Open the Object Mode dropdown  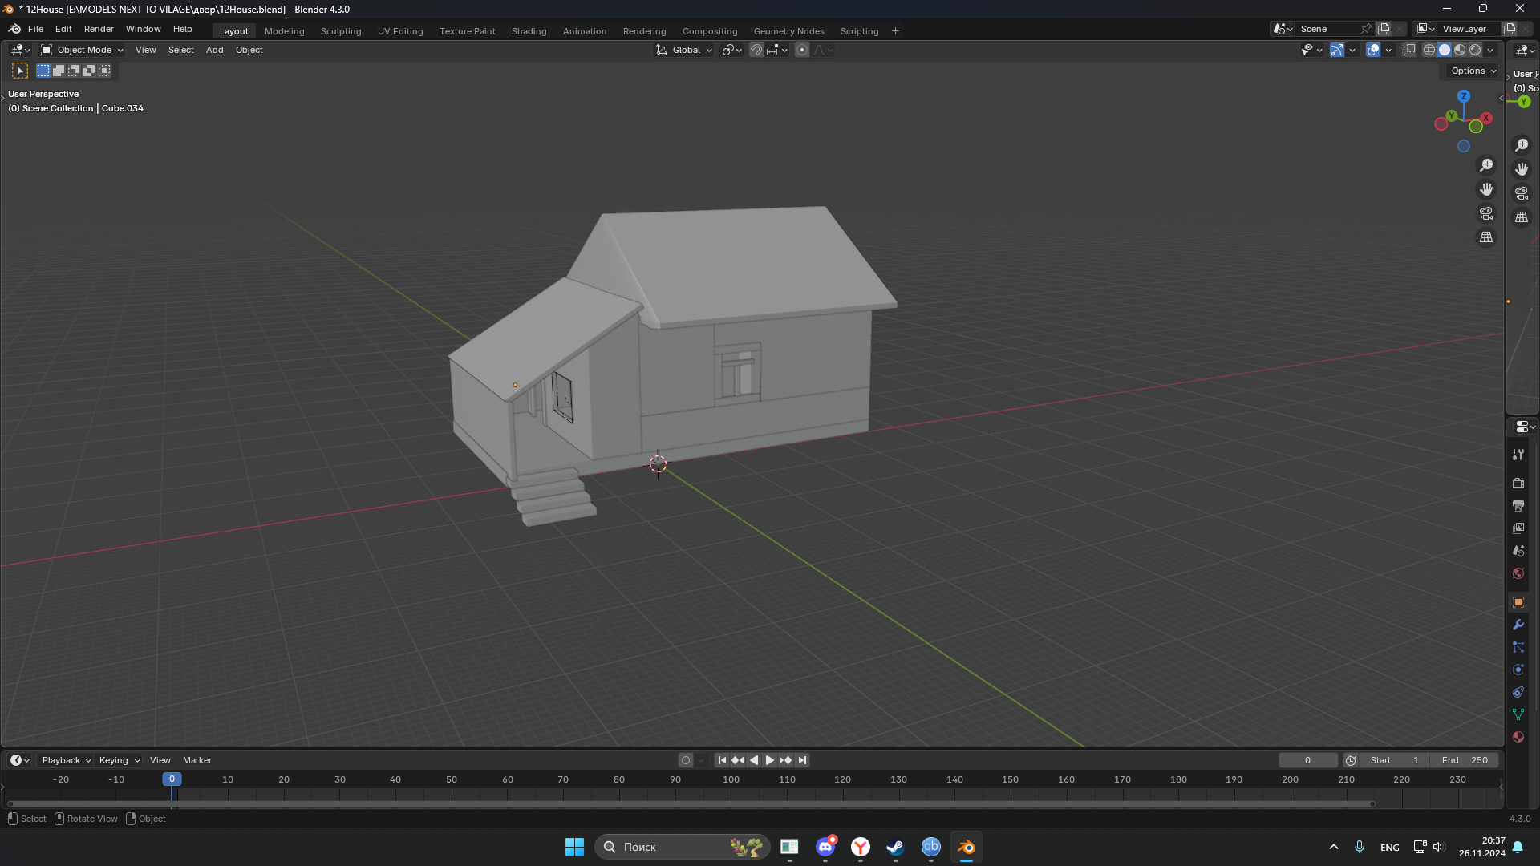(83, 50)
